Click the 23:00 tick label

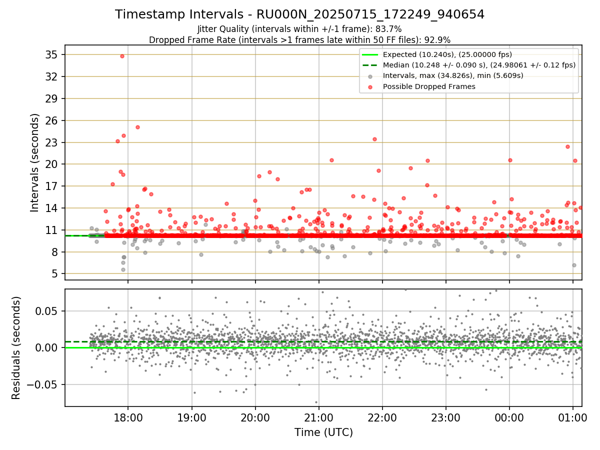[446, 417]
